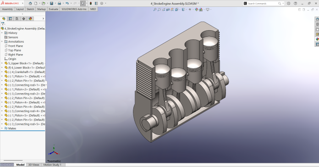Open SOLIDWORKS Resources in the task pane
The width and height of the screenshot is (319, 167).
click(x=317, y=19)
